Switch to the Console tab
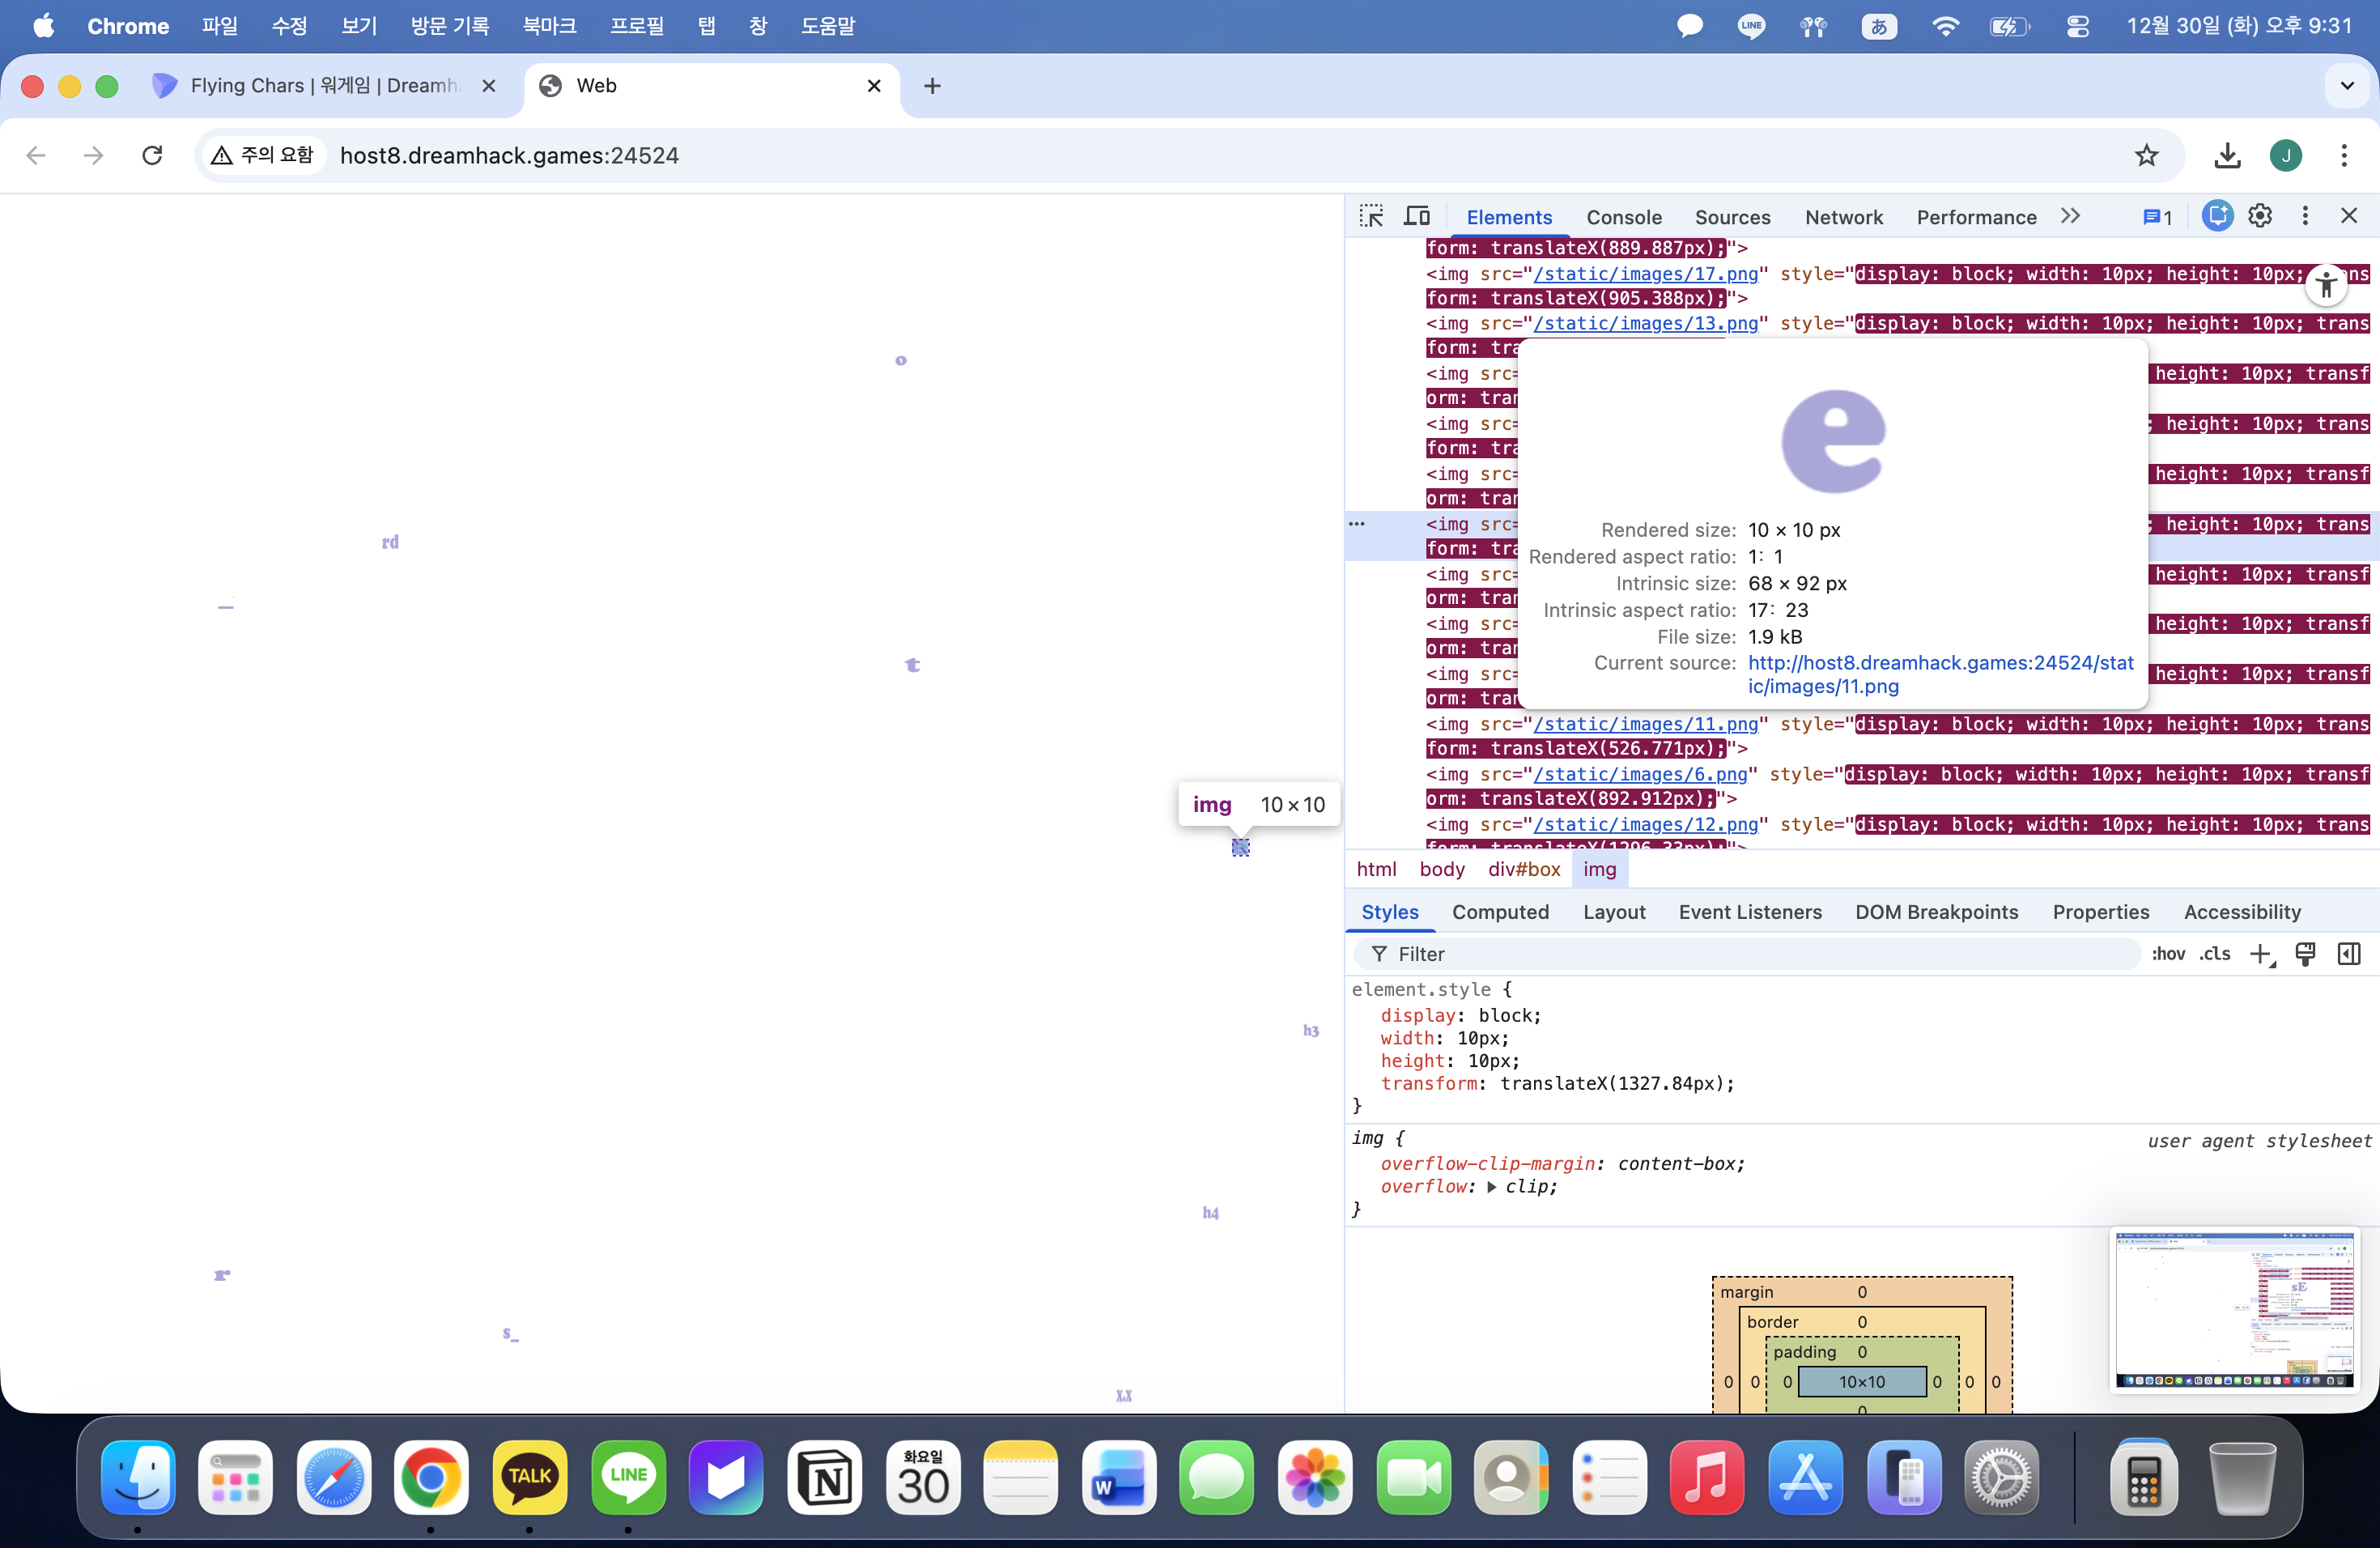2380x1548 pixels. [x=1623, y=217]
